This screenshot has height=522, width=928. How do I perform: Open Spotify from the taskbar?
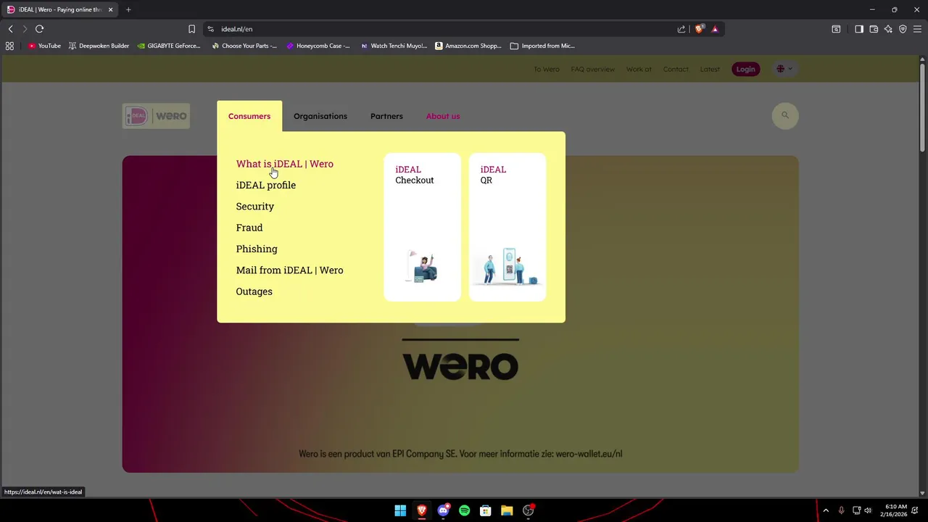464,510
